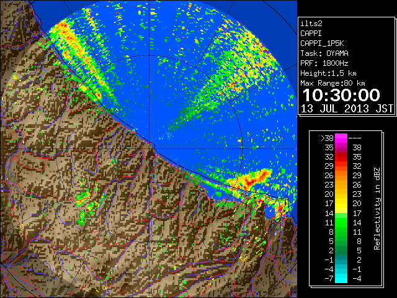The height and width of the screenshot is (298, 397).
Task: Click 'Task: OYAMA' line
Action: click(x=324, y=53)
